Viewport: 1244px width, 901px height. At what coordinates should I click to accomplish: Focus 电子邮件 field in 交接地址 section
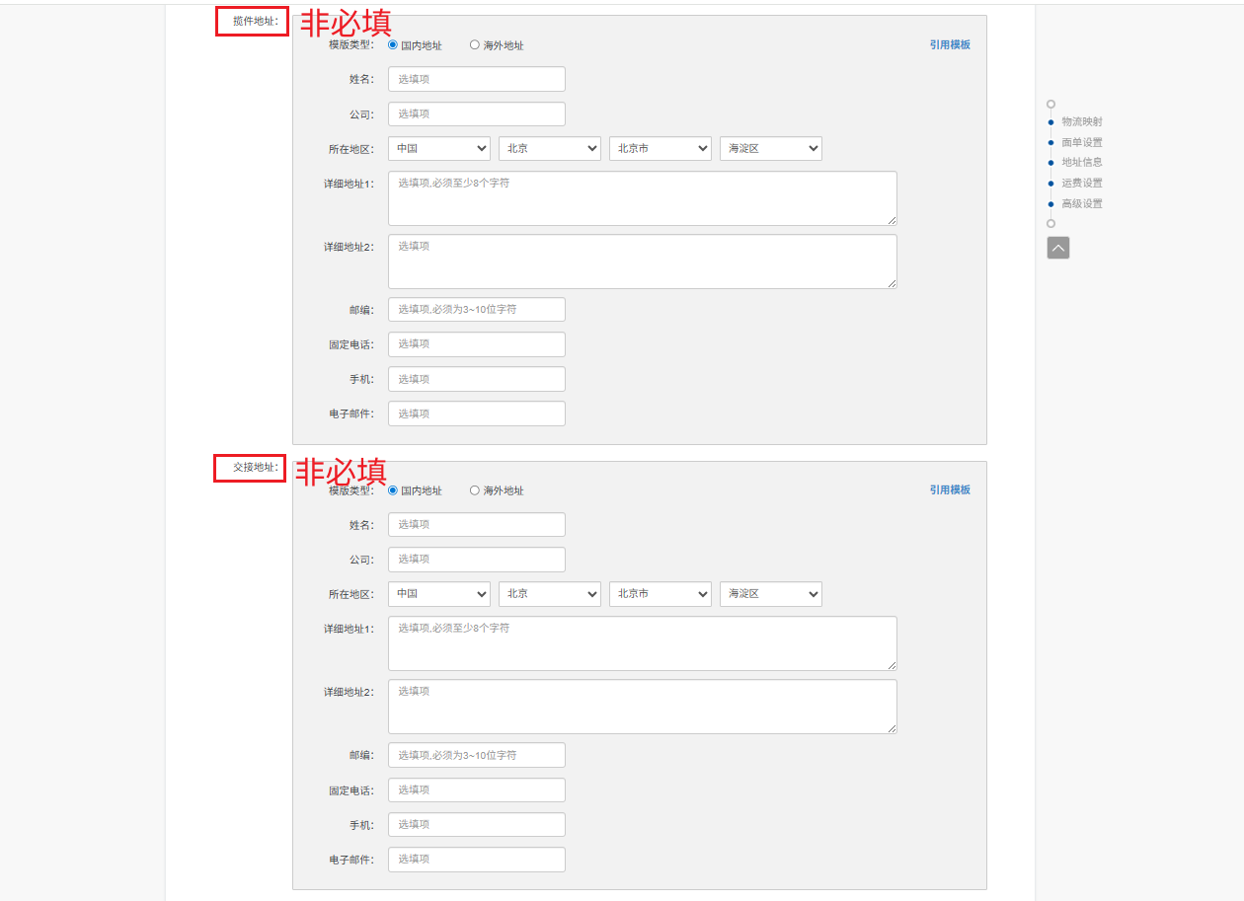tap(477, 860)
